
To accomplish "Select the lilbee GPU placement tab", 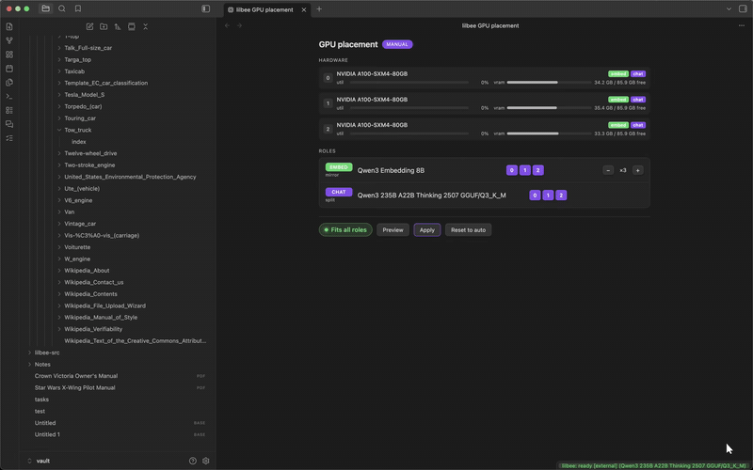I will click(x=267, y=9).
